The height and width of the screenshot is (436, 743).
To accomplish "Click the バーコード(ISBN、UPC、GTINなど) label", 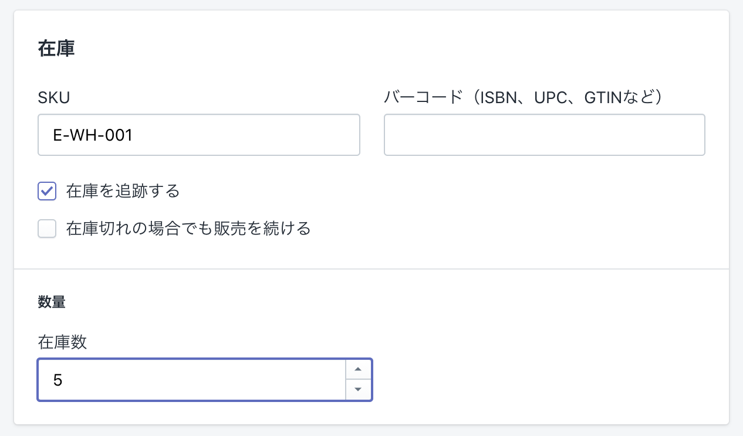I will pyautogui.click(x=523, y=98).
